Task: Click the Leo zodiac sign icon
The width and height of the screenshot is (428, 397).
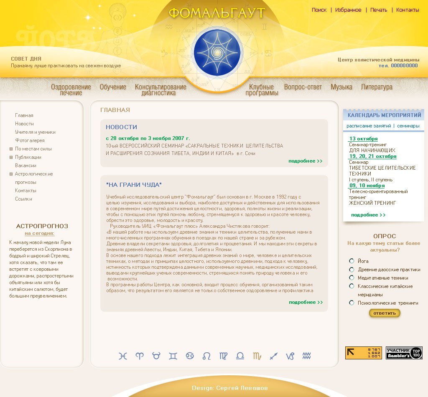Action: (206, 356)
